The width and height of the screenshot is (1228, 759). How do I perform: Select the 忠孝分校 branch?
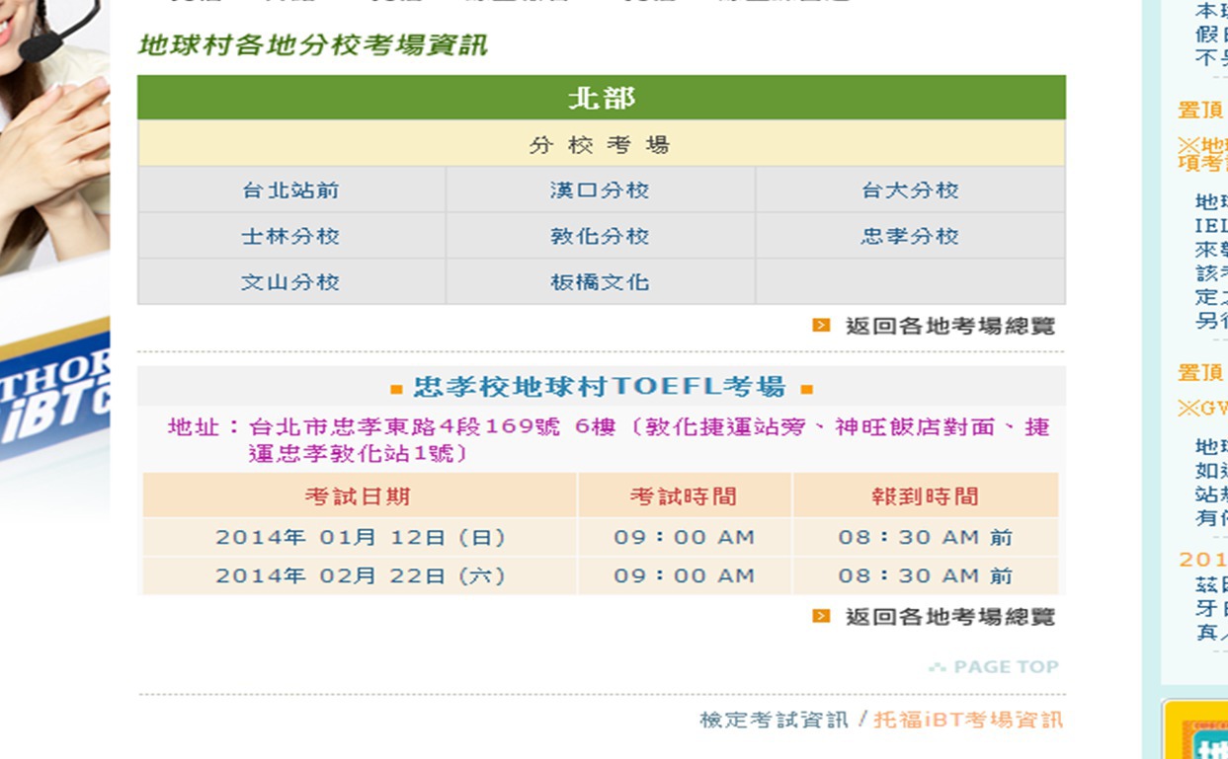(910, 236)
